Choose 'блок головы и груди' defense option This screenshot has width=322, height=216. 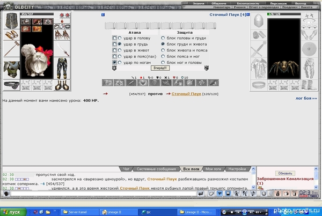pyautogui.click(x=163, y=38)
